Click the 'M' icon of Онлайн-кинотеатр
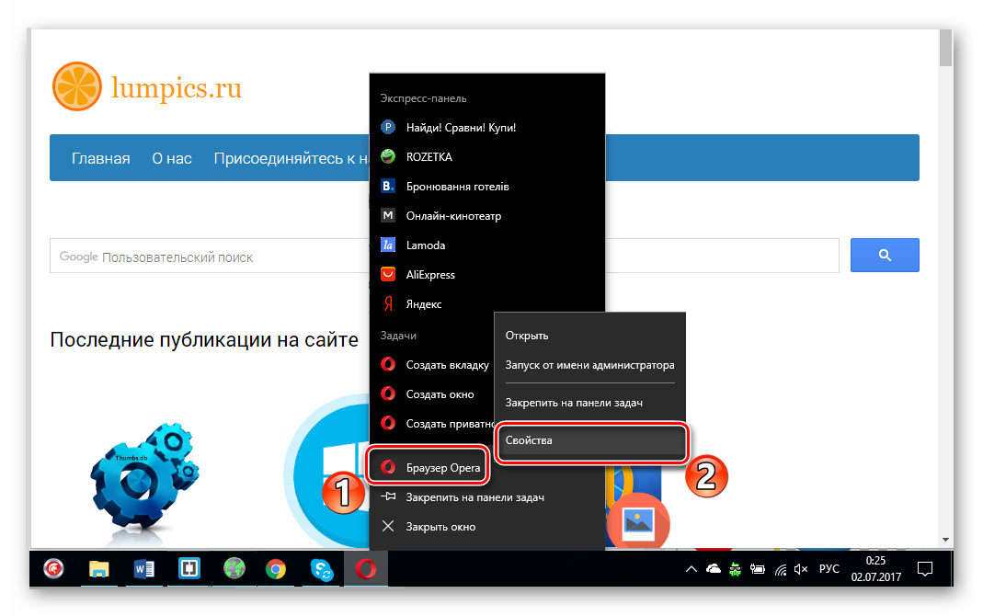Screen dimensions: 983x616 [x=388, y=215]
